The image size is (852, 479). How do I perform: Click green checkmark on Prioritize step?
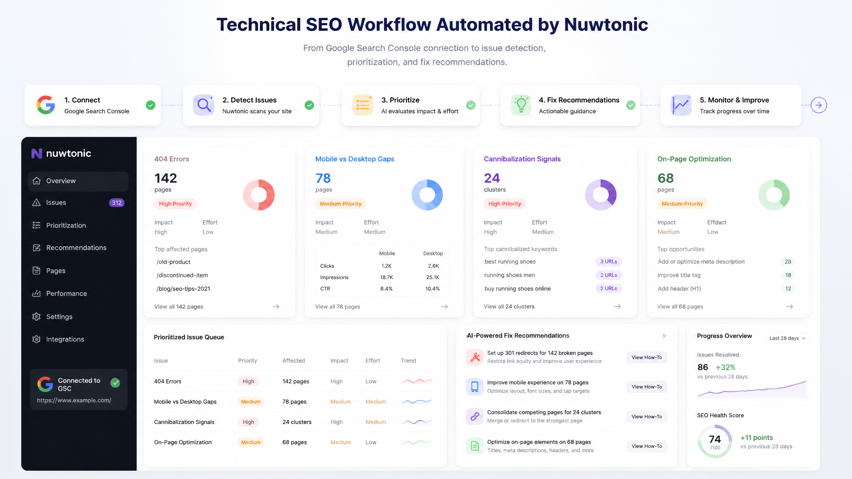coord(471,105)
